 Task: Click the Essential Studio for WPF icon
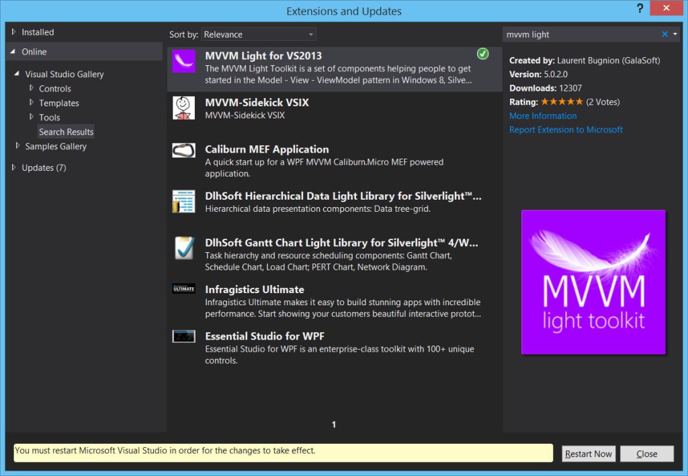click(x=183, y=336)
